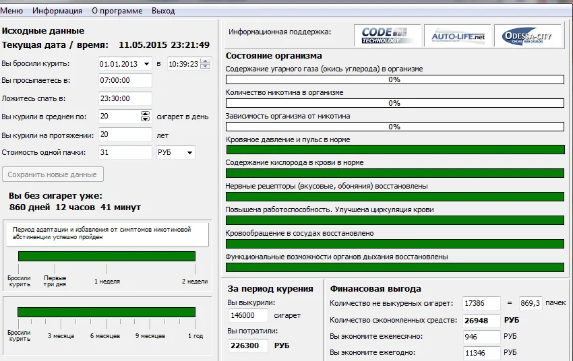Open the AUTO-LIFE.net sponsor banner
The width and height of the screenshot is (573, 361).
(457, 35)
